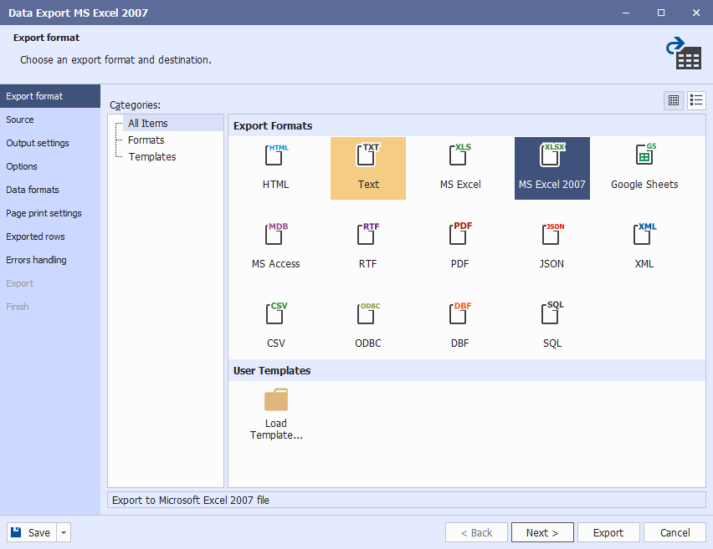Choose the PDF export format
The image size is (713, 549).
pos(460,247)
